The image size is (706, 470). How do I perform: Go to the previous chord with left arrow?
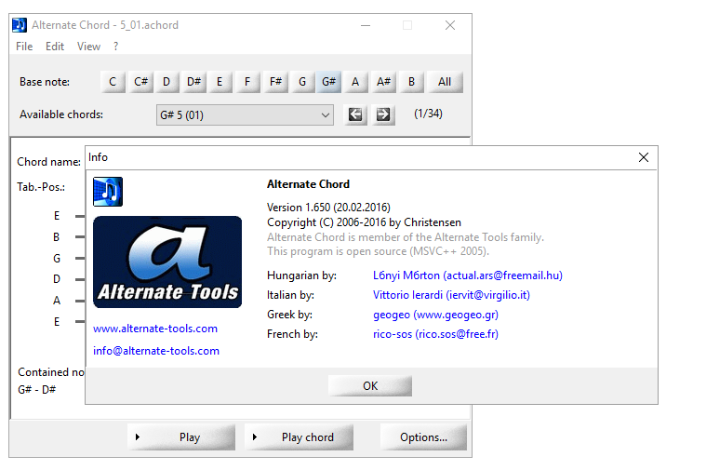[x=355, y=114]
